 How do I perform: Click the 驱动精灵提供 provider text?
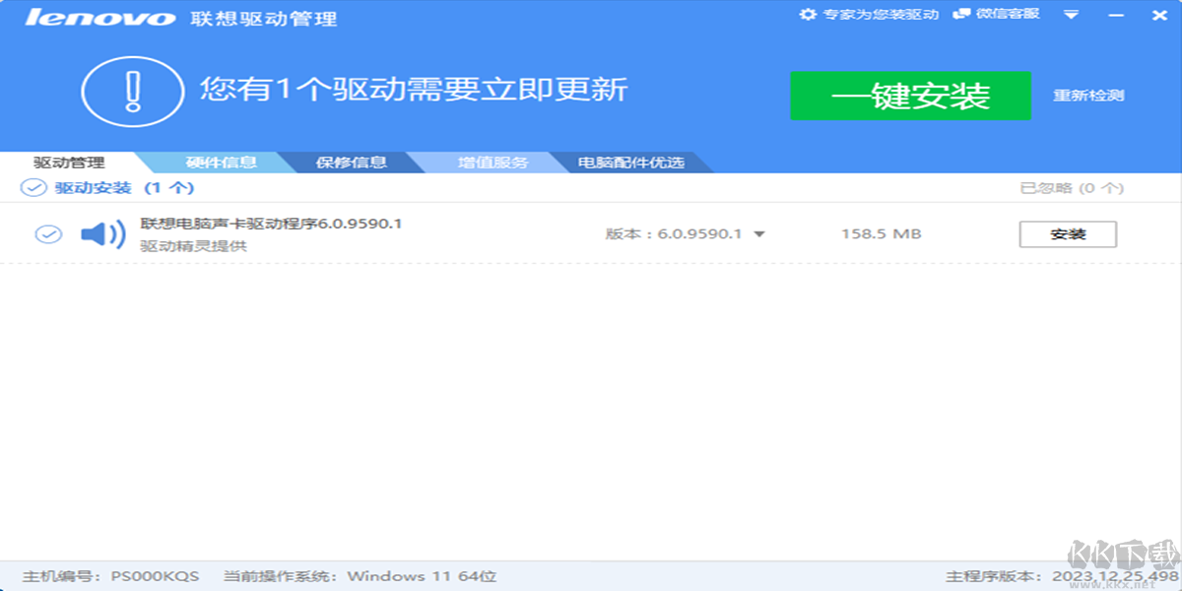pyautogui.click(x=193, y=246)
